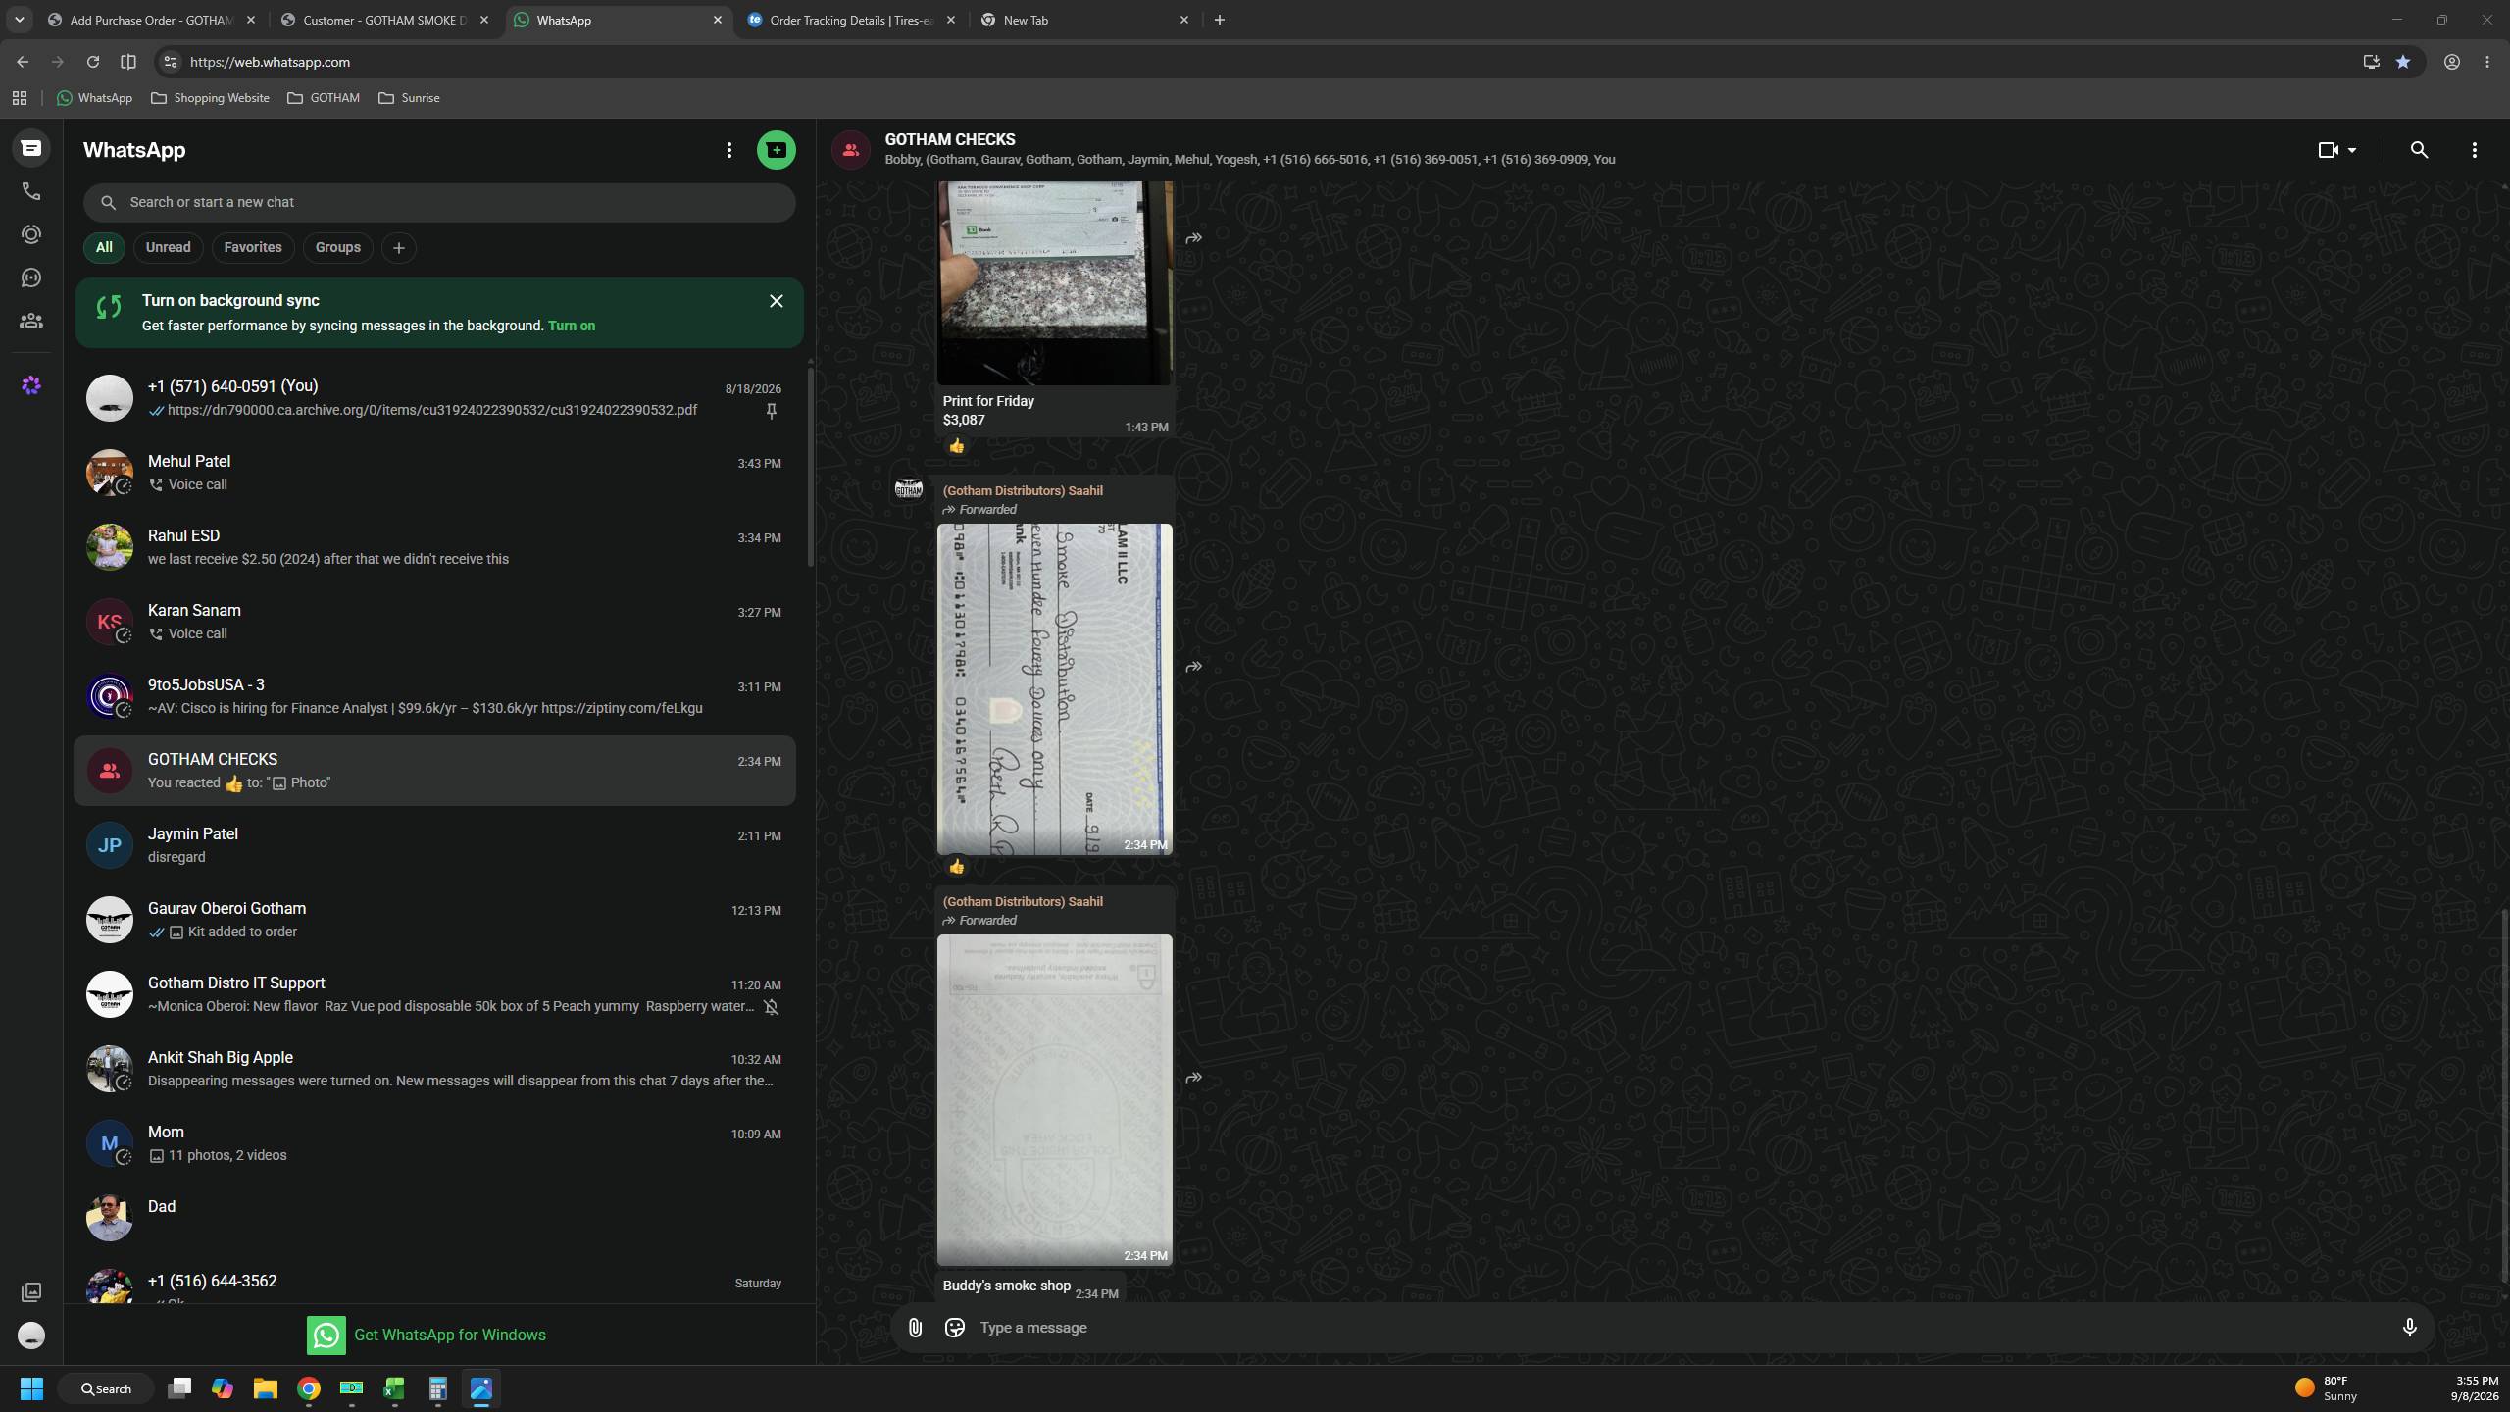Select the Favorites chat filter
Image resolution: width=2510 pixels, height=1412 pixels.
(252, 247)
